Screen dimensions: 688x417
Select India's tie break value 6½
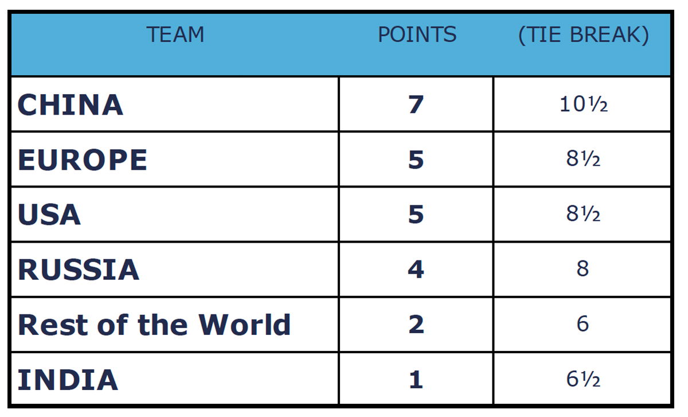tap(583, 380)
